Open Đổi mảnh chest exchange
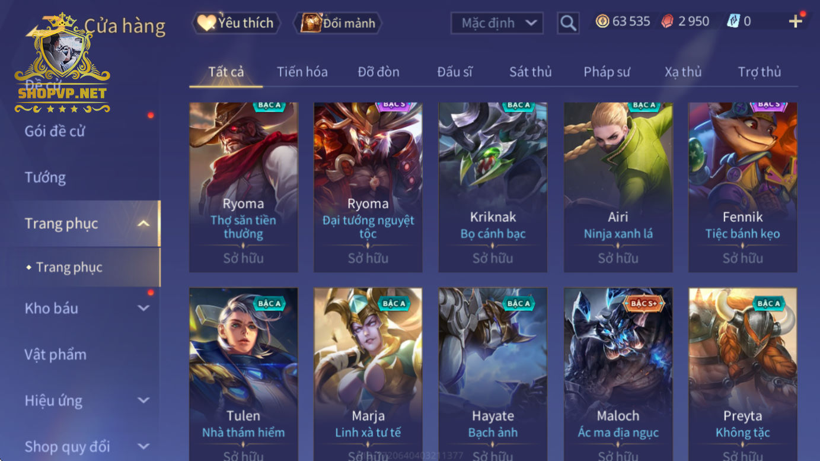The width and height of the screenshot is (820, 461). 338,23
